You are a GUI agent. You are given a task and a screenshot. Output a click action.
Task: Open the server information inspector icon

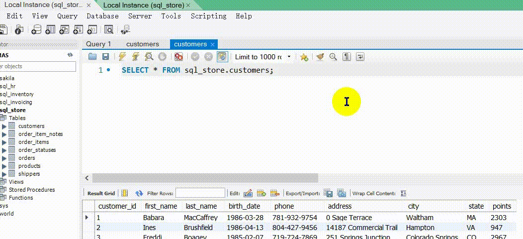19,30
